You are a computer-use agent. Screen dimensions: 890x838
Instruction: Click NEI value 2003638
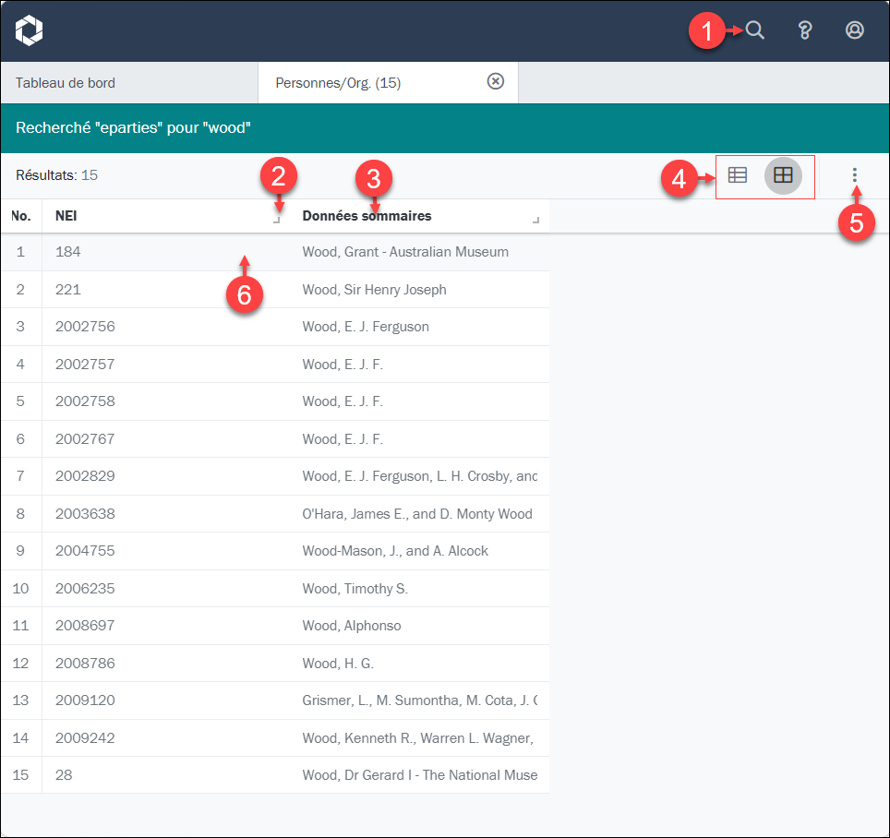click(x=85, y=513)
